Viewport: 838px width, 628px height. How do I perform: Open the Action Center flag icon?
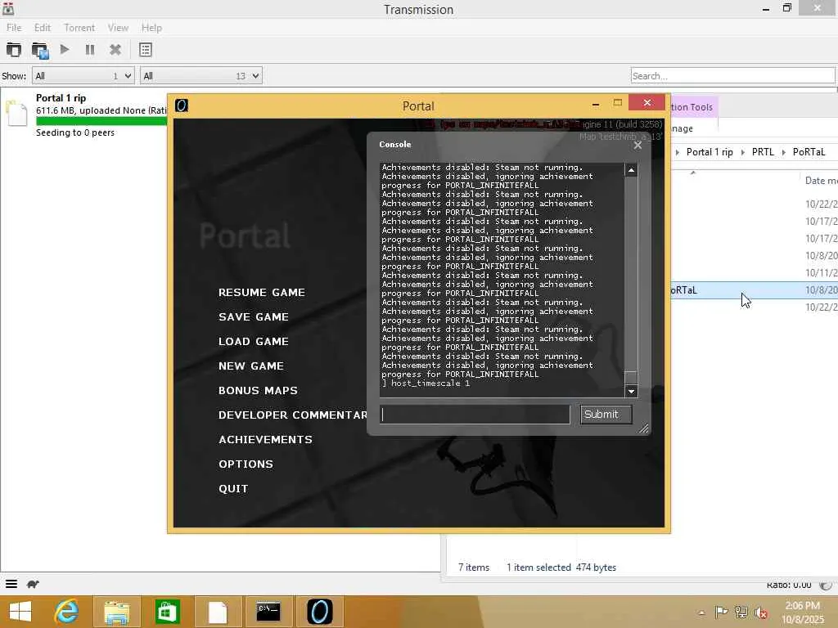click(721, 612)
